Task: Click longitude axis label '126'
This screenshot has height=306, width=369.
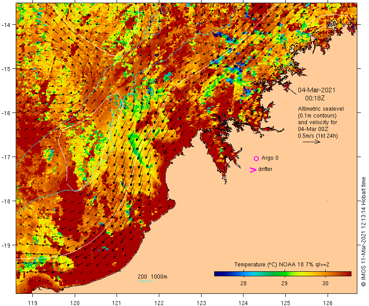Action: [328, 303]
